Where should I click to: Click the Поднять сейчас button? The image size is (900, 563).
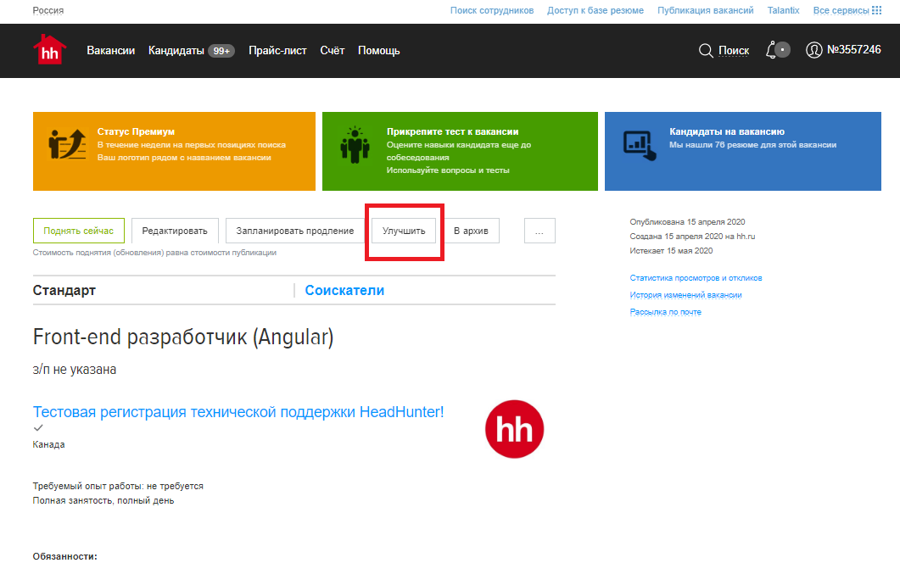[79, 231]
